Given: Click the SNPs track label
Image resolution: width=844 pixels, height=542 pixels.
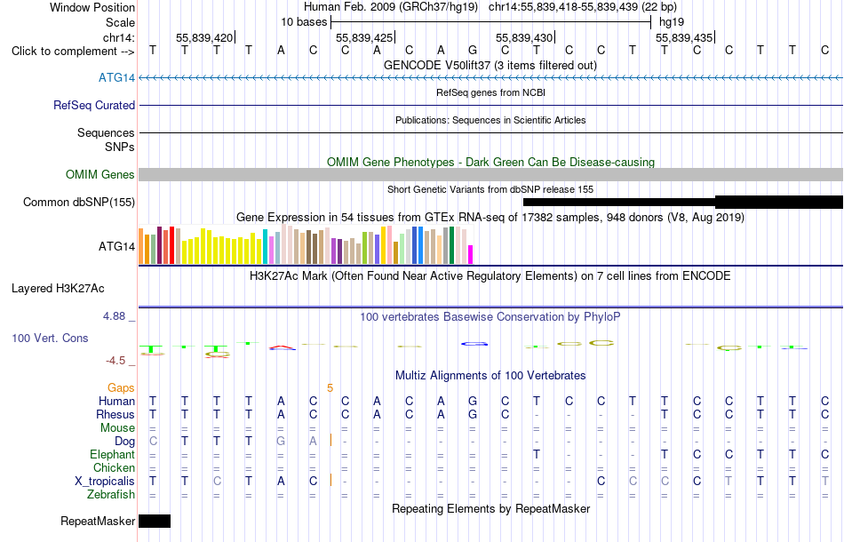Looking at the screenshot, I should pos(120,147).
